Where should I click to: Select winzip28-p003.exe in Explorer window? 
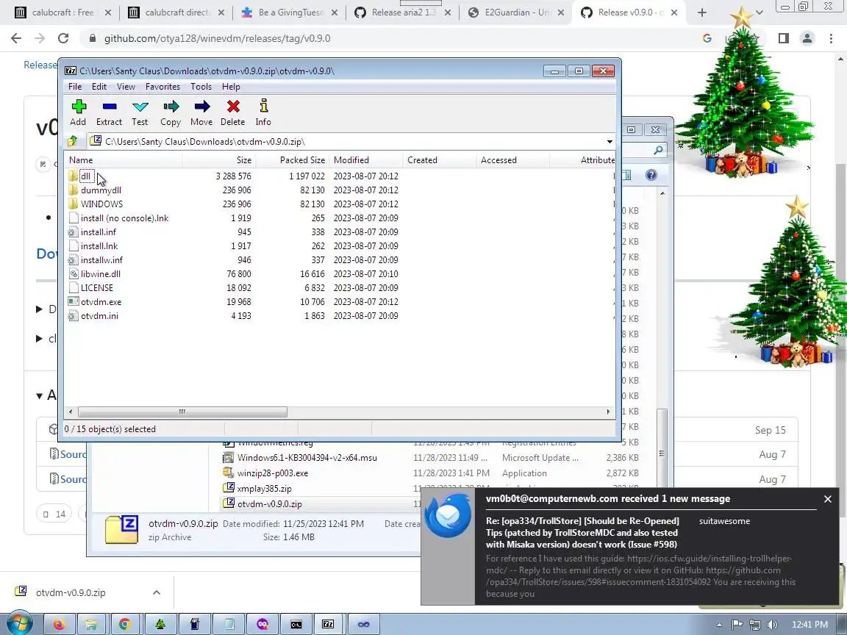(x=273, y=473)
